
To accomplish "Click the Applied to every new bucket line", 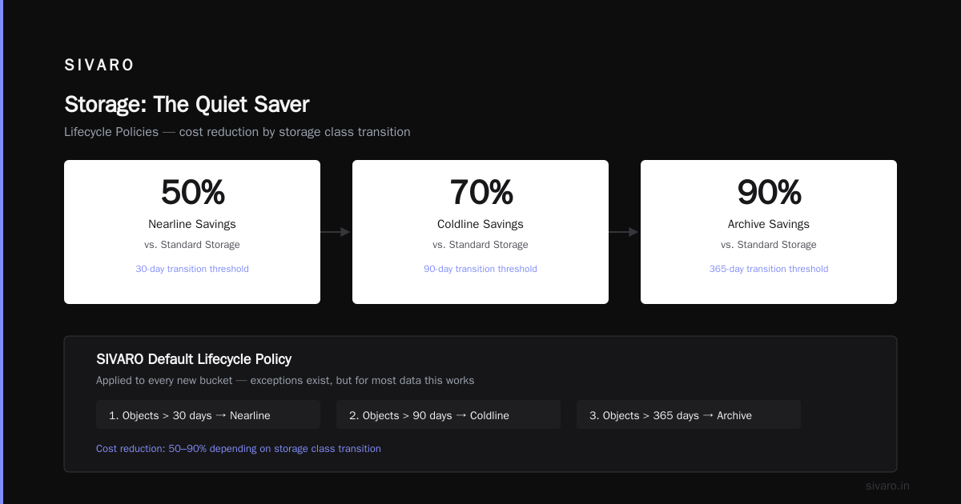I will (285, 381).
